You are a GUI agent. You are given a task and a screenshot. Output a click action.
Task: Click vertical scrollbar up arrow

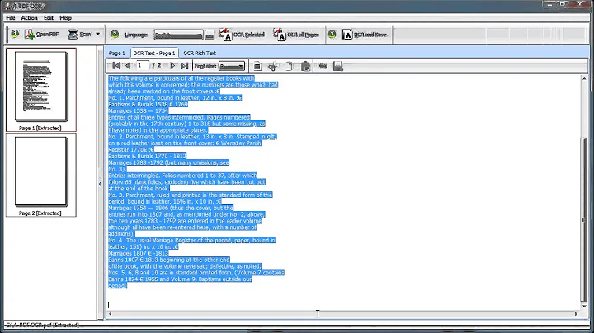coord(584,78)
